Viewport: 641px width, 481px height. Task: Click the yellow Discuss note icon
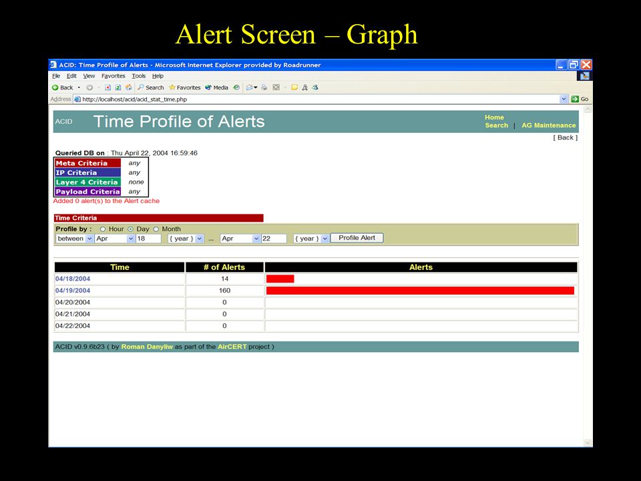point(294,88)
